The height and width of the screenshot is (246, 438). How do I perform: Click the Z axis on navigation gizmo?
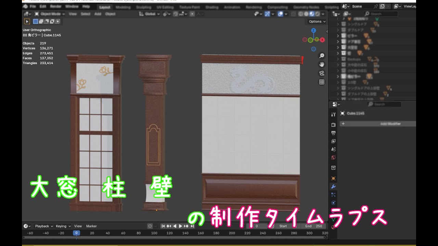click(x=313, y=30)
